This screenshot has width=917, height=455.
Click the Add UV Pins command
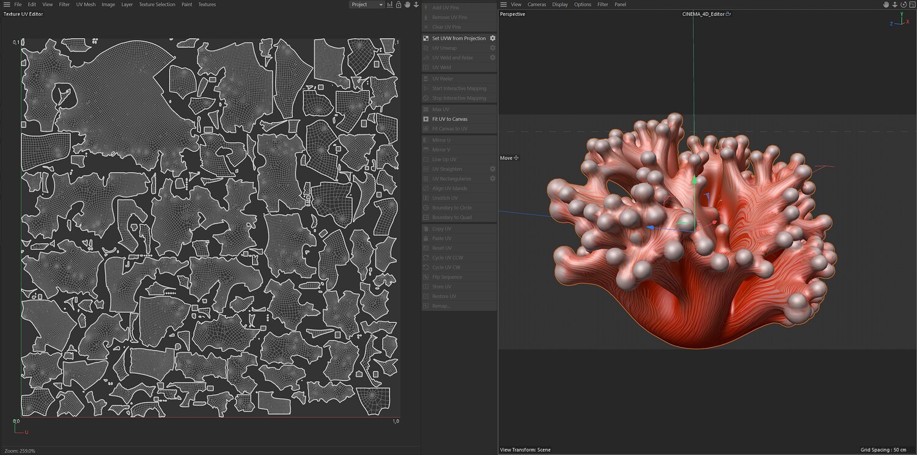(x=459, y=7)
